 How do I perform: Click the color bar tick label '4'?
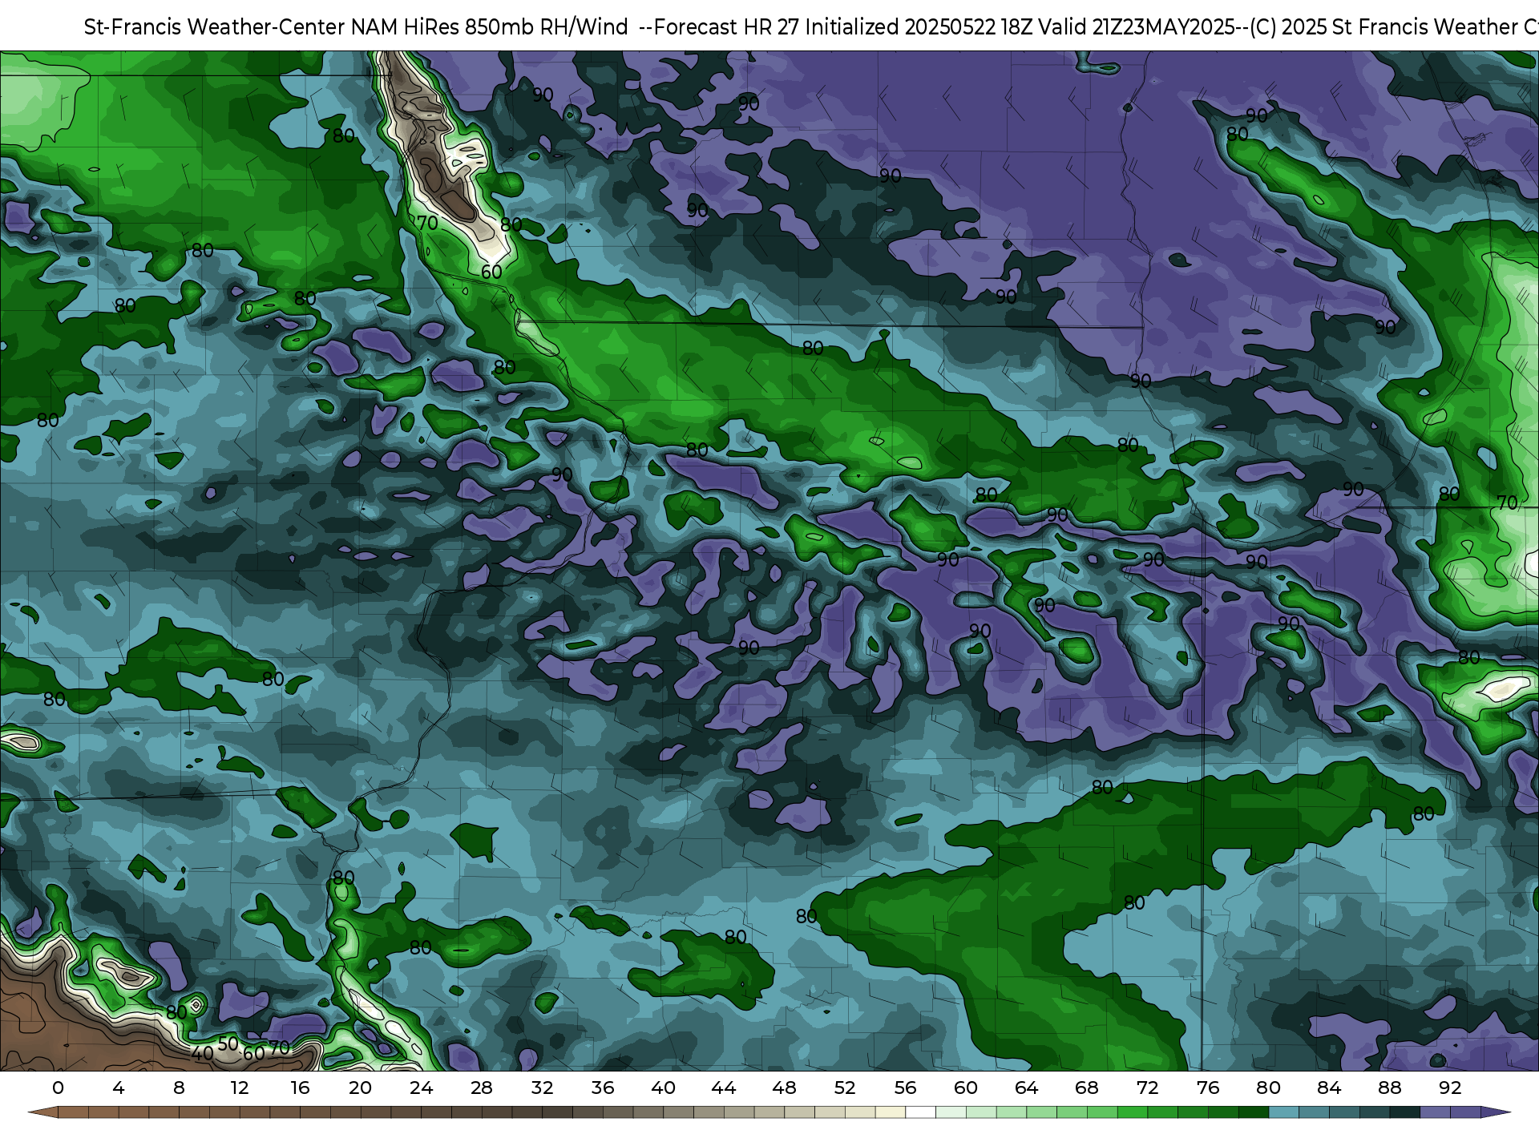pyautogui.click(x=119, y=1088)
